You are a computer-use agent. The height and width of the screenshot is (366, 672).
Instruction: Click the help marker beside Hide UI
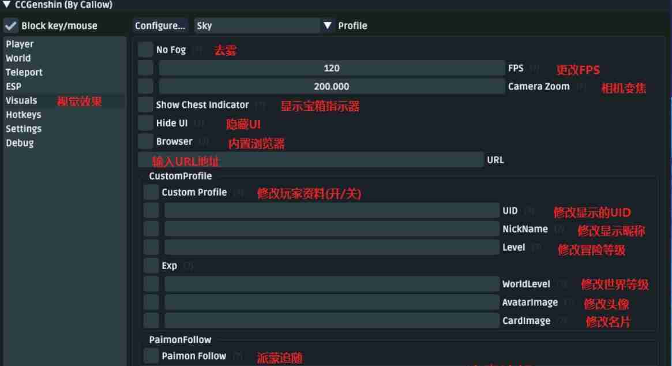coord(199,124)
